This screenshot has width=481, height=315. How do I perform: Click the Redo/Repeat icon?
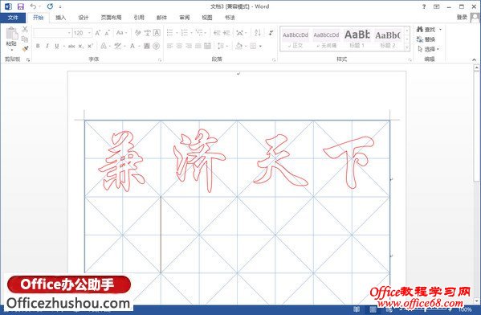coord(50,6)
